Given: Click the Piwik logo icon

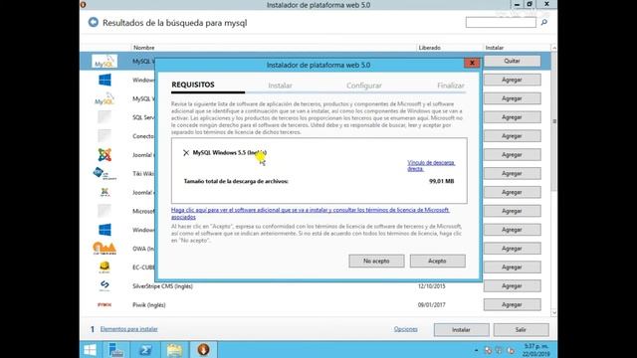Looking at the screenshot, I should coord(105,304).
